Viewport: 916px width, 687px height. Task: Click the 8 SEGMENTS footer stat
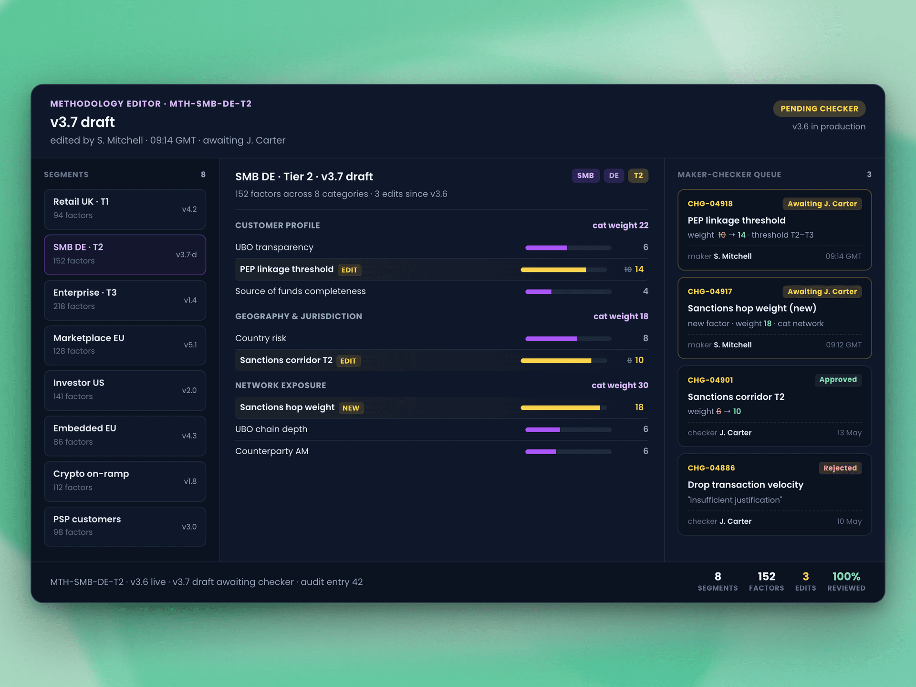(718, 581)
